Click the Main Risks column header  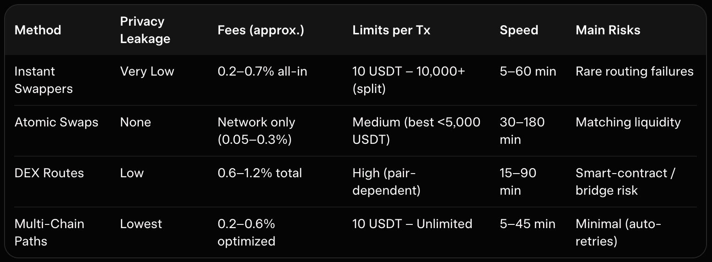608,30
